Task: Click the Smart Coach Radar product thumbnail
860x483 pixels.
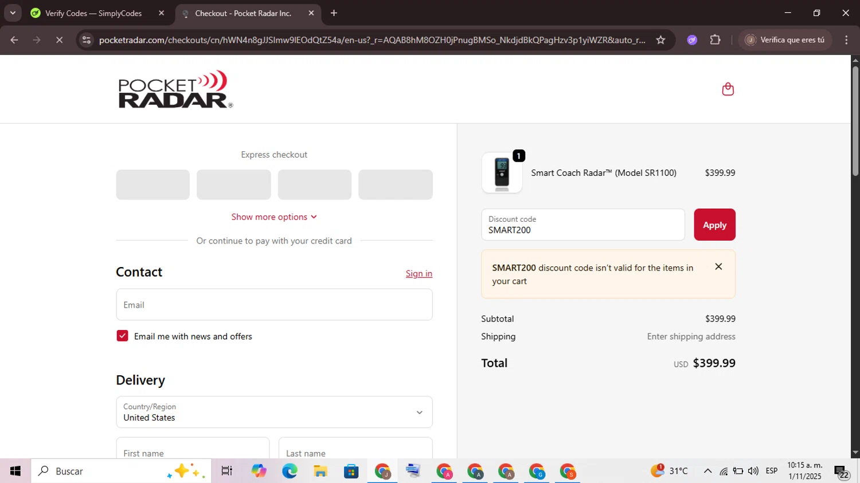Action: point(502,172)
